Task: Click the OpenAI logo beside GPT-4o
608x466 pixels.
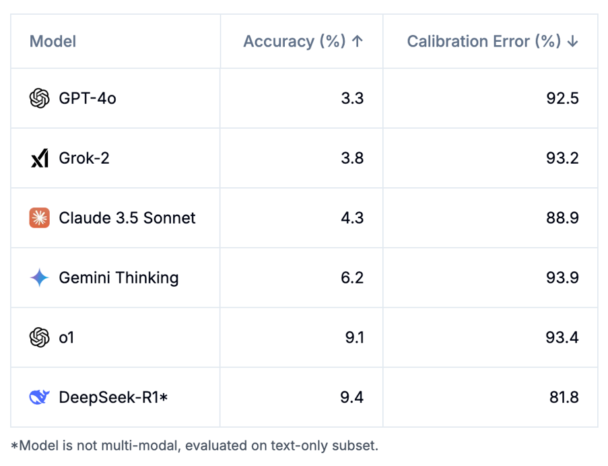Action: click(x=40, y=98)
